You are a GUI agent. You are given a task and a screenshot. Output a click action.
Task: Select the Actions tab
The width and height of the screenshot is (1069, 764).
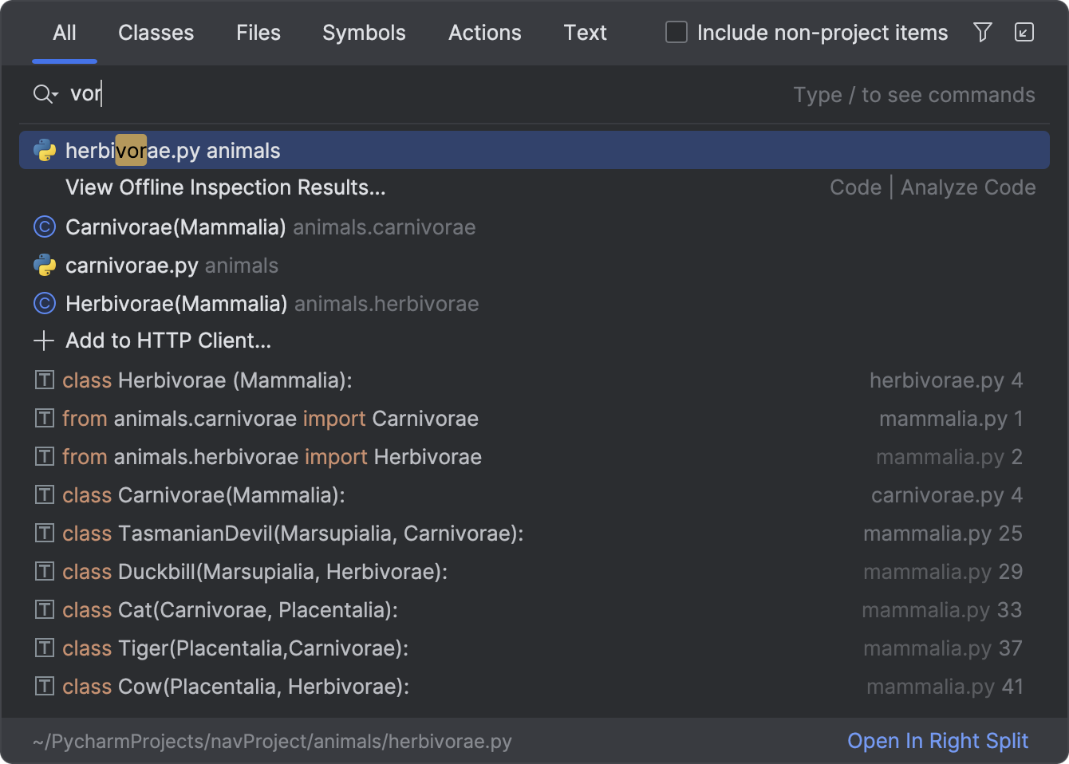484,33
